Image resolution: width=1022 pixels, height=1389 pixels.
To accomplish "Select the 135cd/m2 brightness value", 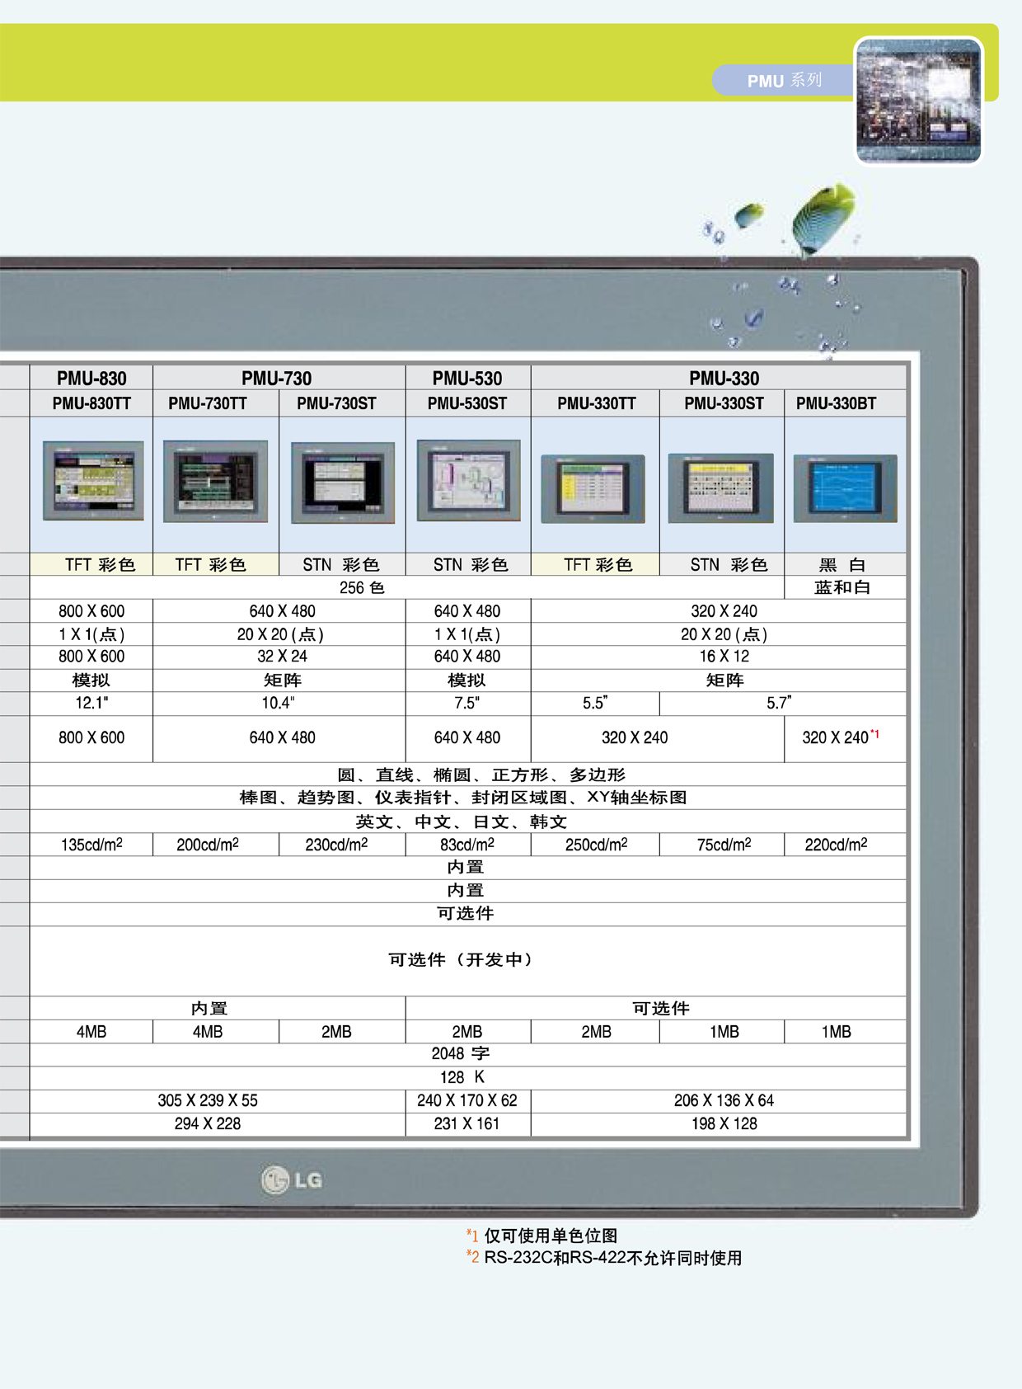I will [x=91, y=845].
